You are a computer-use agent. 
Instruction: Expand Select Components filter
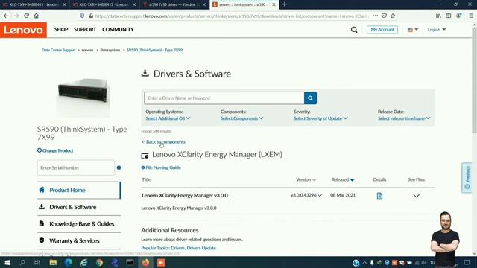click(x=241, y=118)
